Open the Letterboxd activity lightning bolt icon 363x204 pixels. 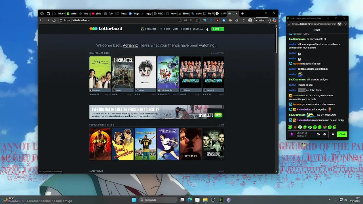(x=161, y=29)
